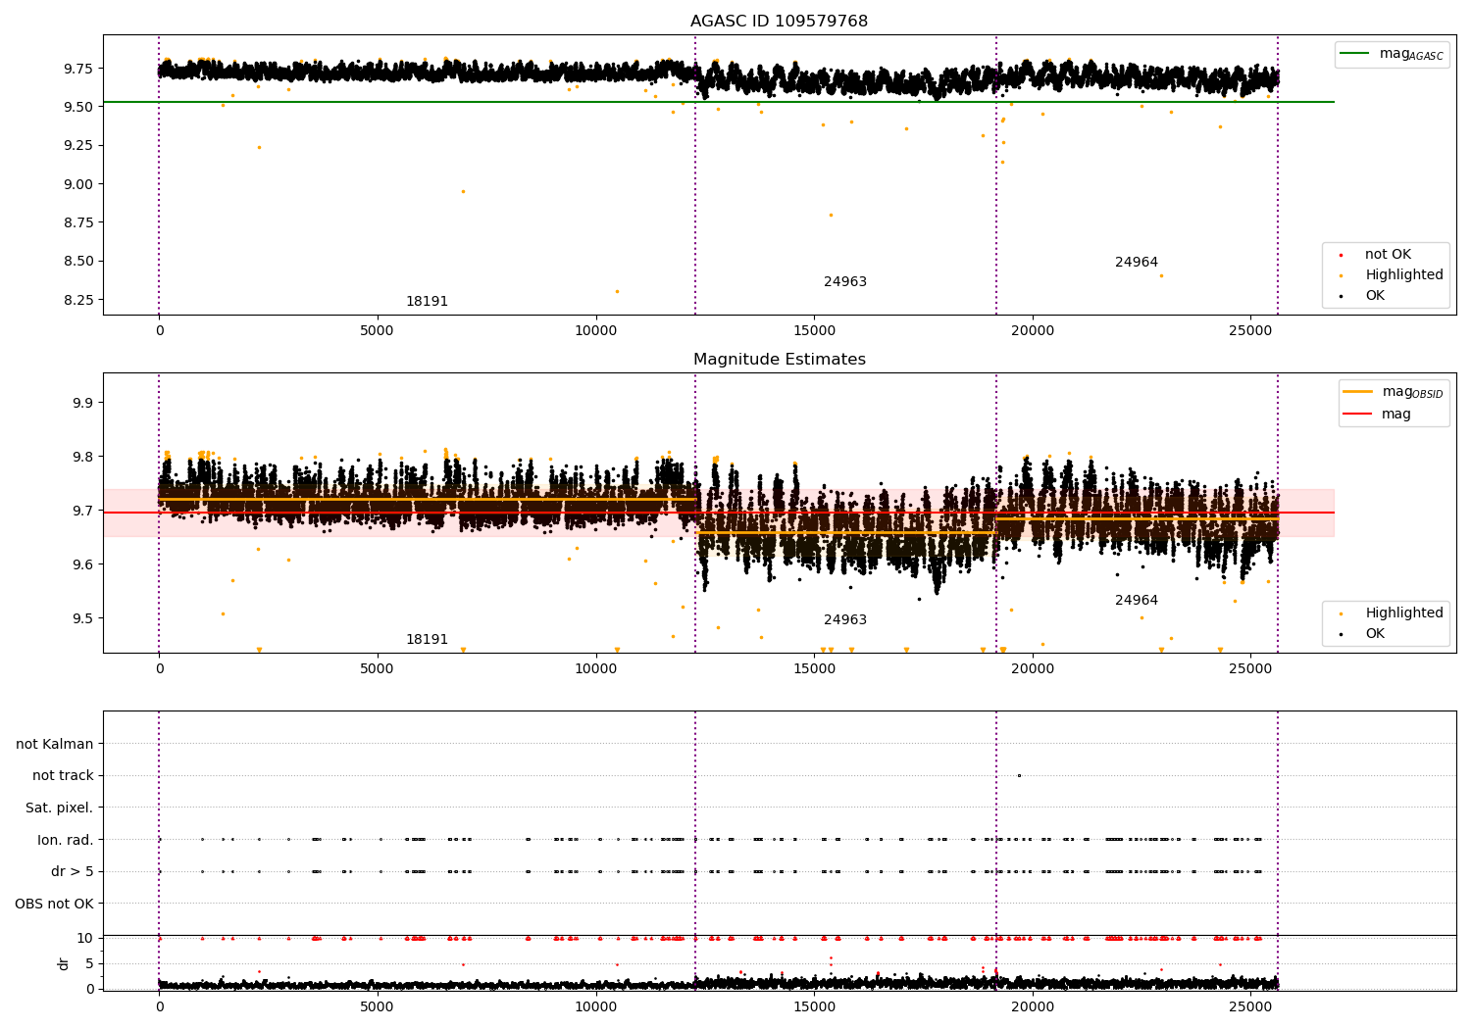Image resolution: width=1471 pixels, height=1029 pixels.
Task: Click the 9.8 tick on Magnitude Estimates y-axis
Action: click(x=81, y=457)
